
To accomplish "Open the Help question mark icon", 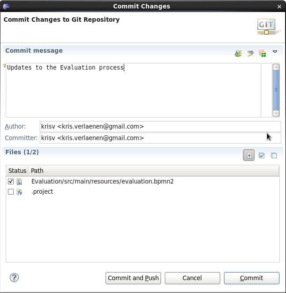I will click(14, 278).
